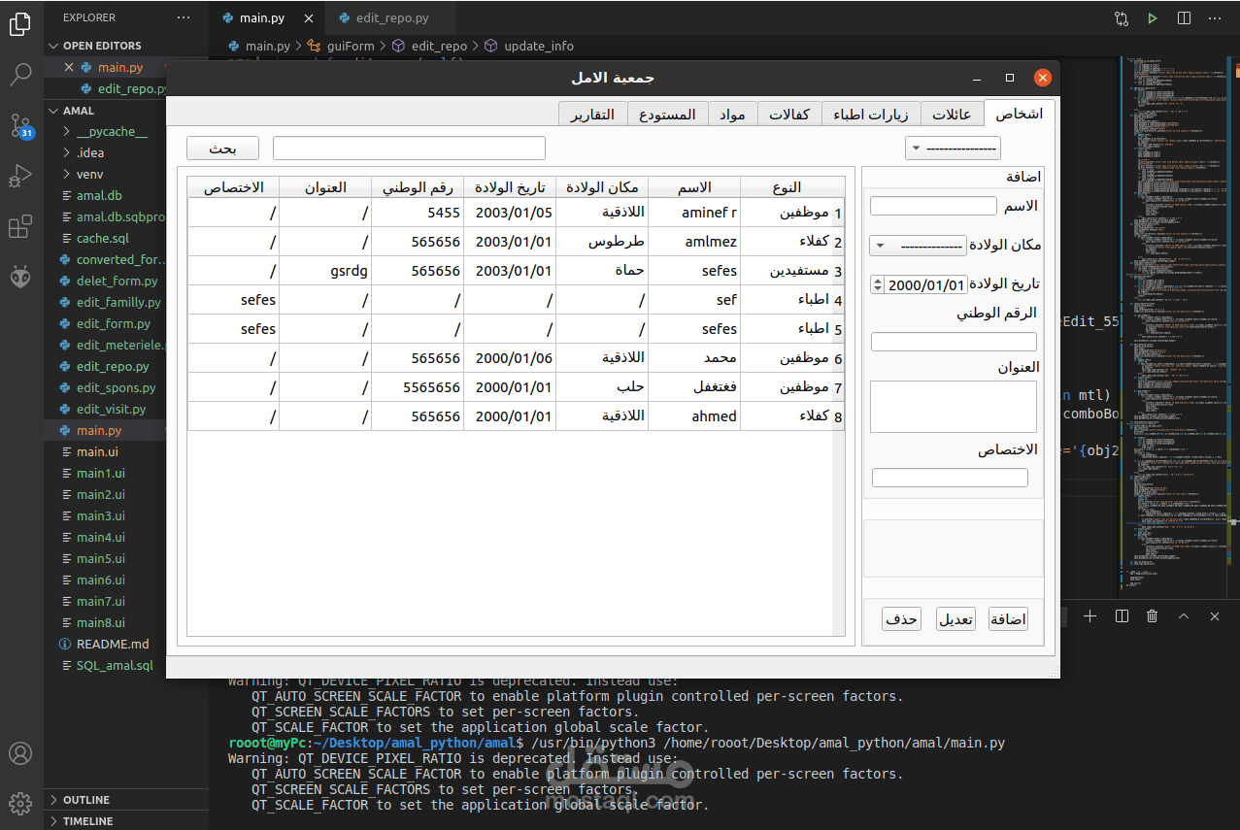Expand the venv folder

tap(89, 174)
